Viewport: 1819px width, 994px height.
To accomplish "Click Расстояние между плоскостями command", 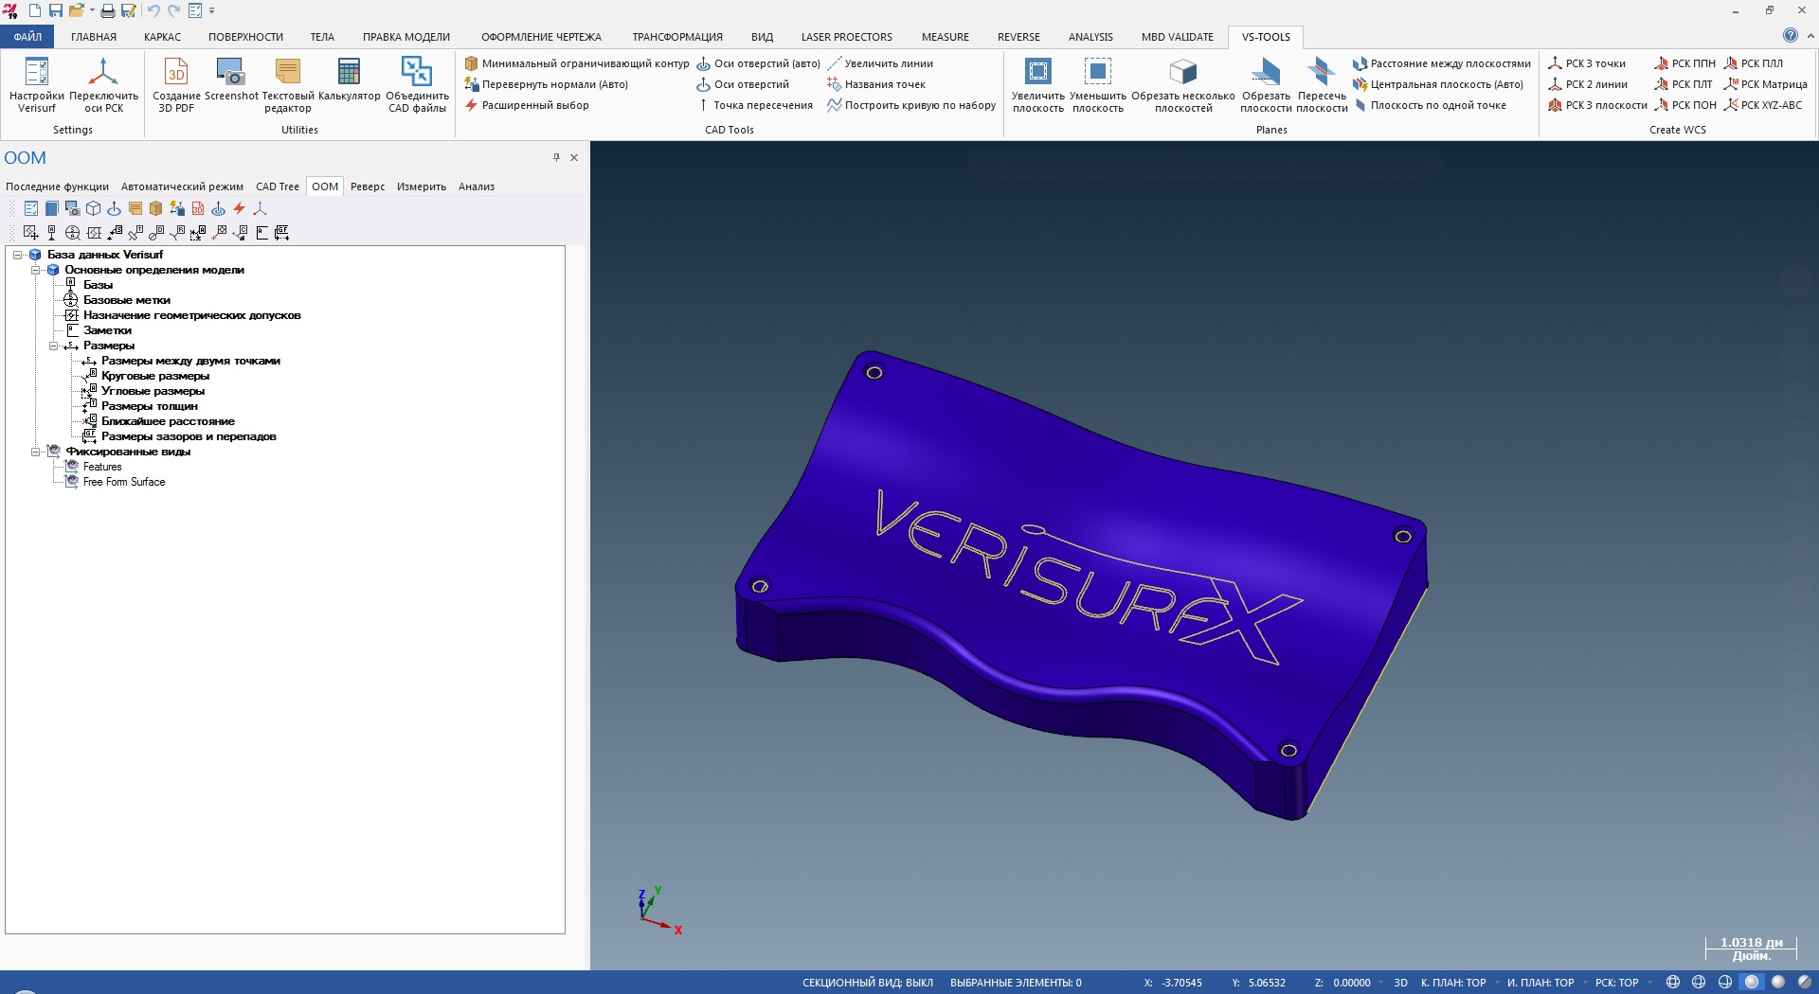I will coord(1442,63).
